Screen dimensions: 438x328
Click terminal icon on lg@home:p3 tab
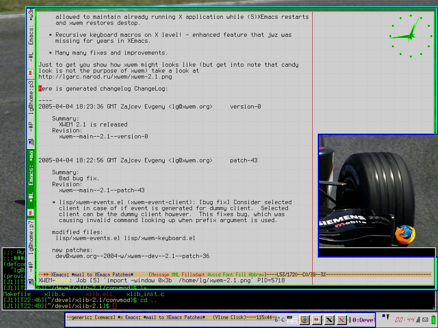31,142
